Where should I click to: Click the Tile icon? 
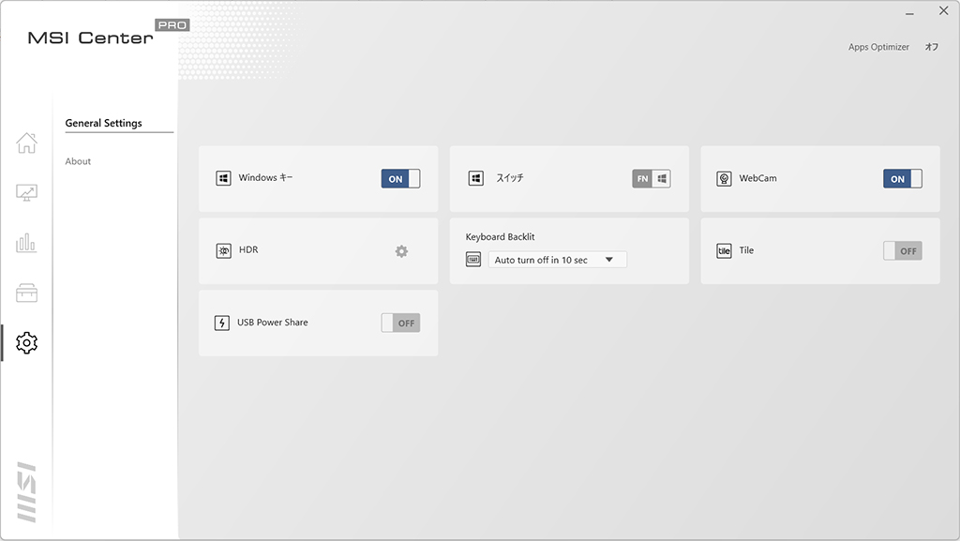coord(724,251)
